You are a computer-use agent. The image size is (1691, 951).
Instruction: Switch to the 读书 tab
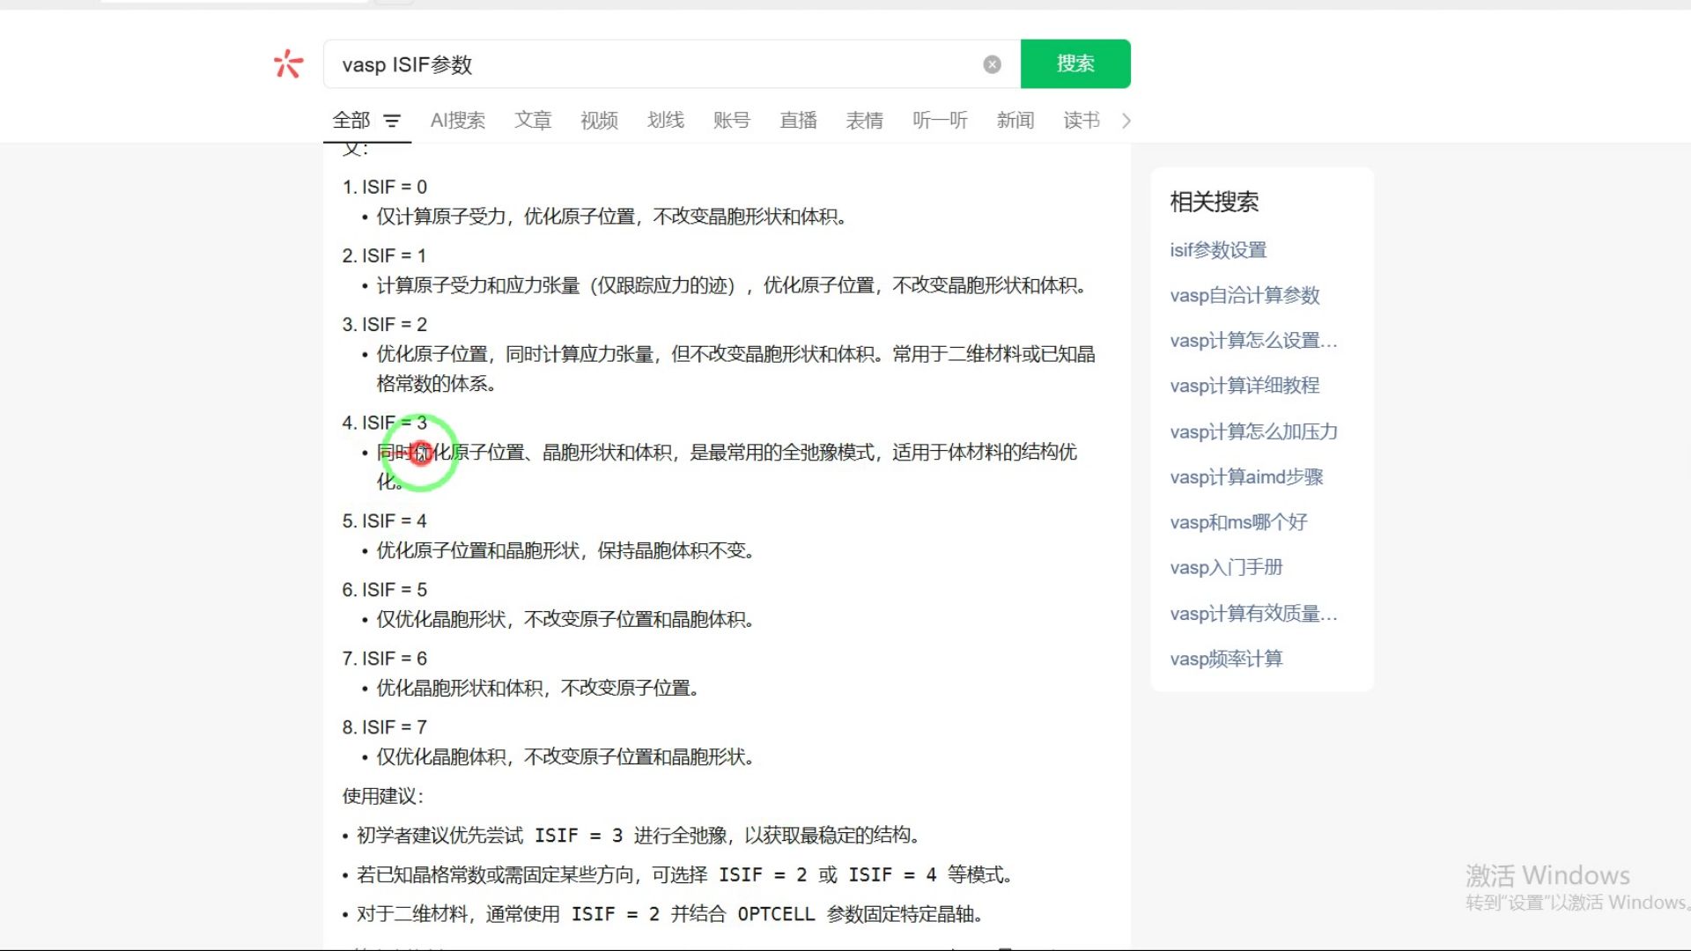[1082, 121]
